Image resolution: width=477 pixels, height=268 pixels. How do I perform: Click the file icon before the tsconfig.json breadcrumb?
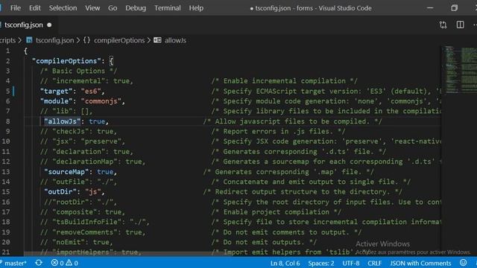point(29,40)
